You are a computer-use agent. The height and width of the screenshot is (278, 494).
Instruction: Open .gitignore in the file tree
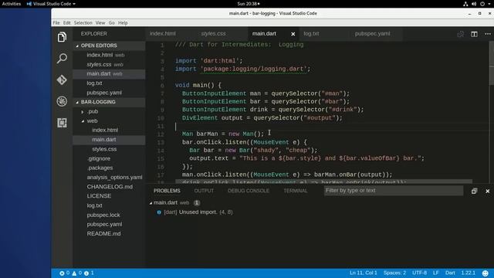tap(109, 158)
